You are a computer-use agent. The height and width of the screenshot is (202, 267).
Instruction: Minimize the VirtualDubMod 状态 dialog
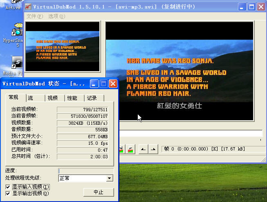tap(94, 84)
